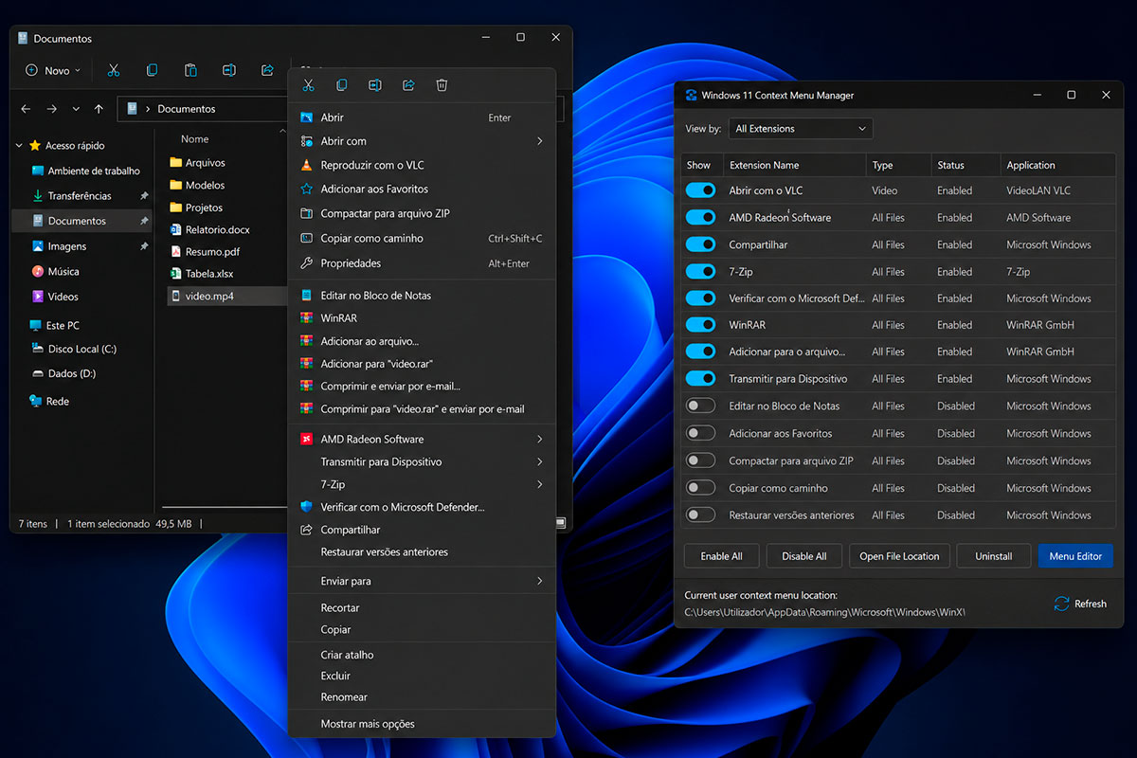Viewport: 1137px width, 758px height.
Task: Click the star icon beside Adicionar aos Favoritos
Action: 306,189
